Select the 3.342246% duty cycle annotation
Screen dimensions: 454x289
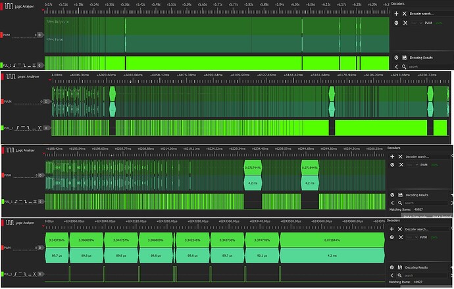coord(193,240)
